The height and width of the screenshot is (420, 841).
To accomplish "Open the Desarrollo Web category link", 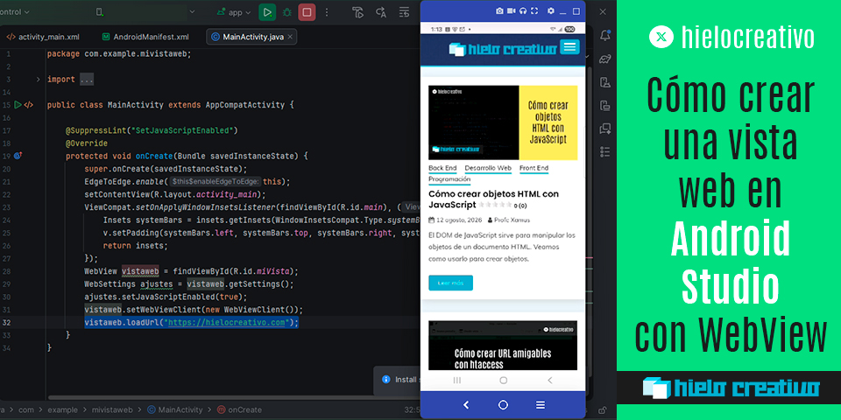I will tap(488, 169).
